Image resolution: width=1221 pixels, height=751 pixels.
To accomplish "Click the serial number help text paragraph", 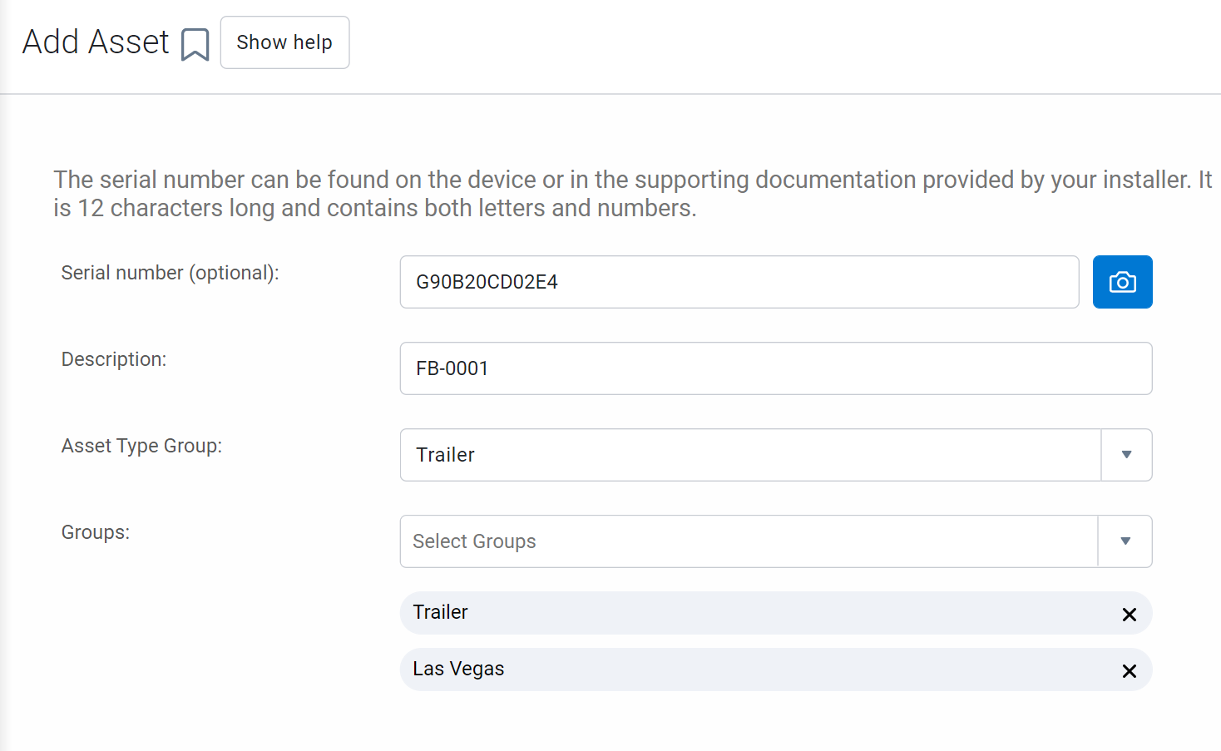I will pyautogui.click(x=632, y=193).
